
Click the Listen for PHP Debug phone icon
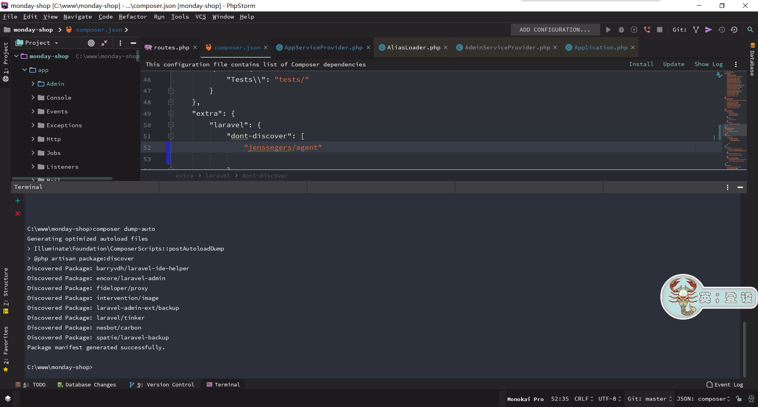[647, 30]
